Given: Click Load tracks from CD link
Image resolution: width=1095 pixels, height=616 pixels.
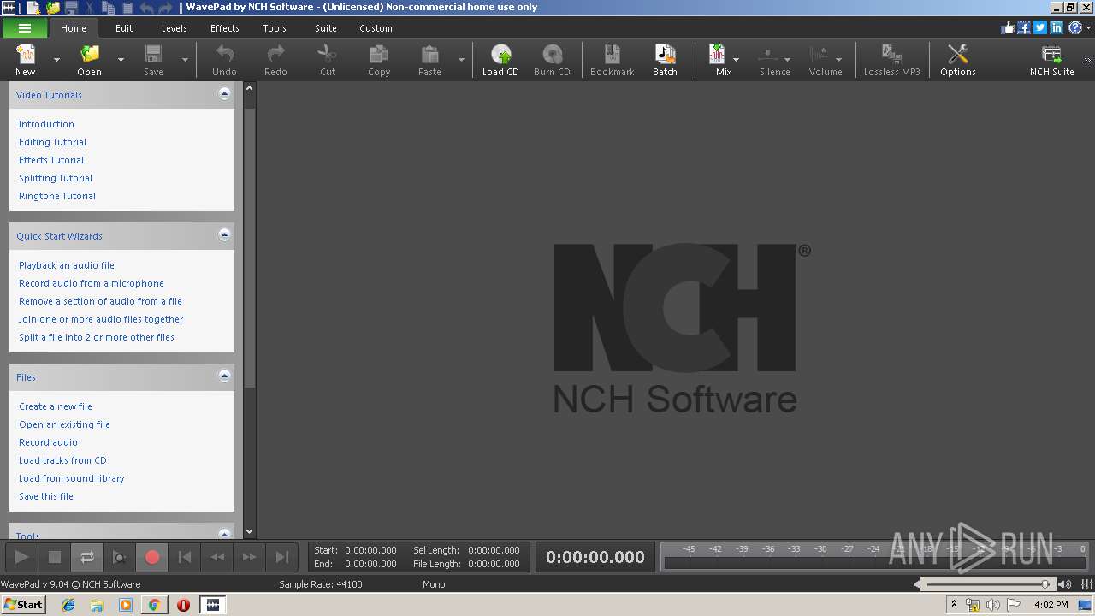Looking at the screenshot, I should 62,460.
